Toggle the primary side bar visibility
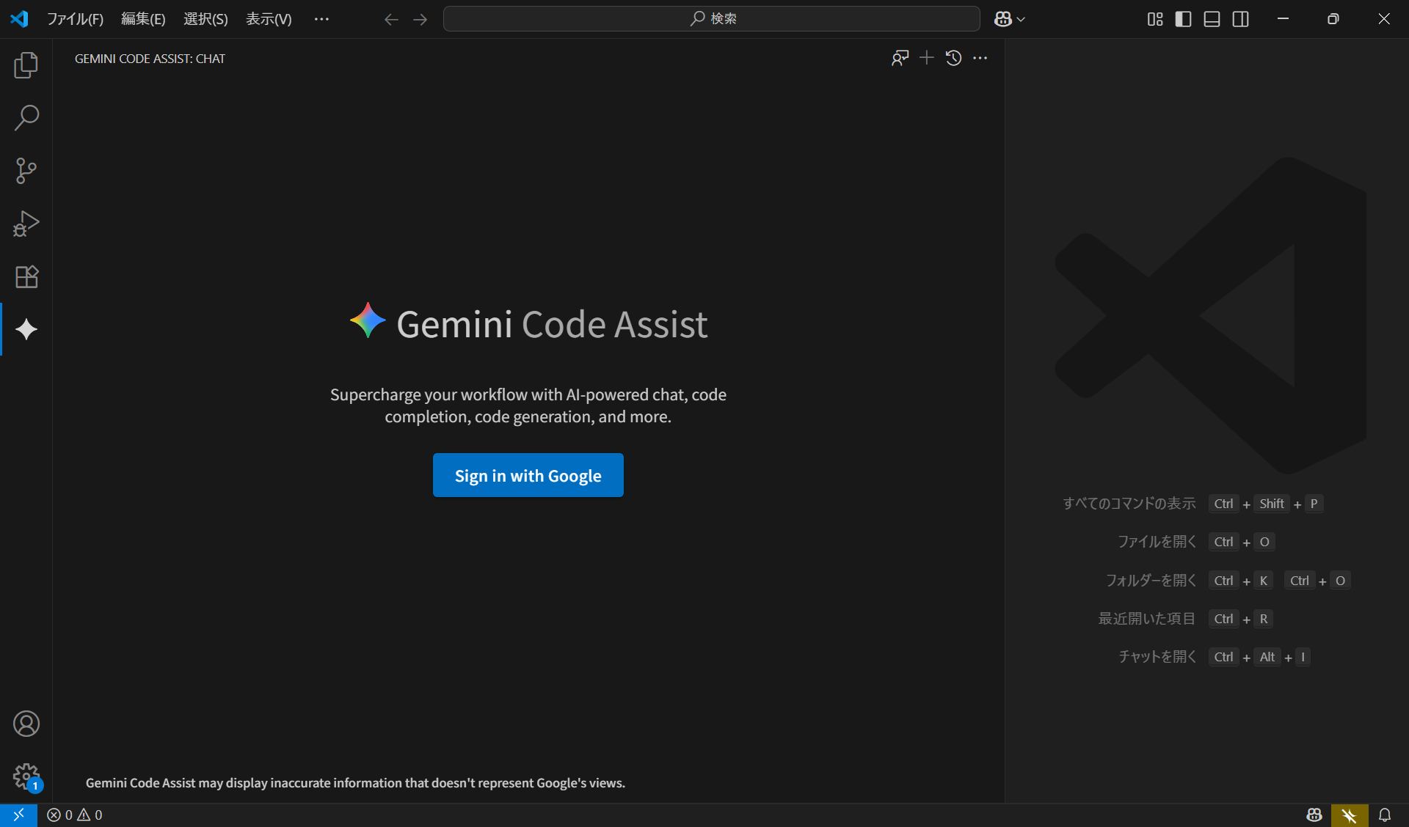 coord(1183,19)
